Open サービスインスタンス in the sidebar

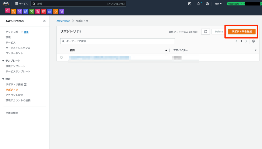[x=18, y=48]
